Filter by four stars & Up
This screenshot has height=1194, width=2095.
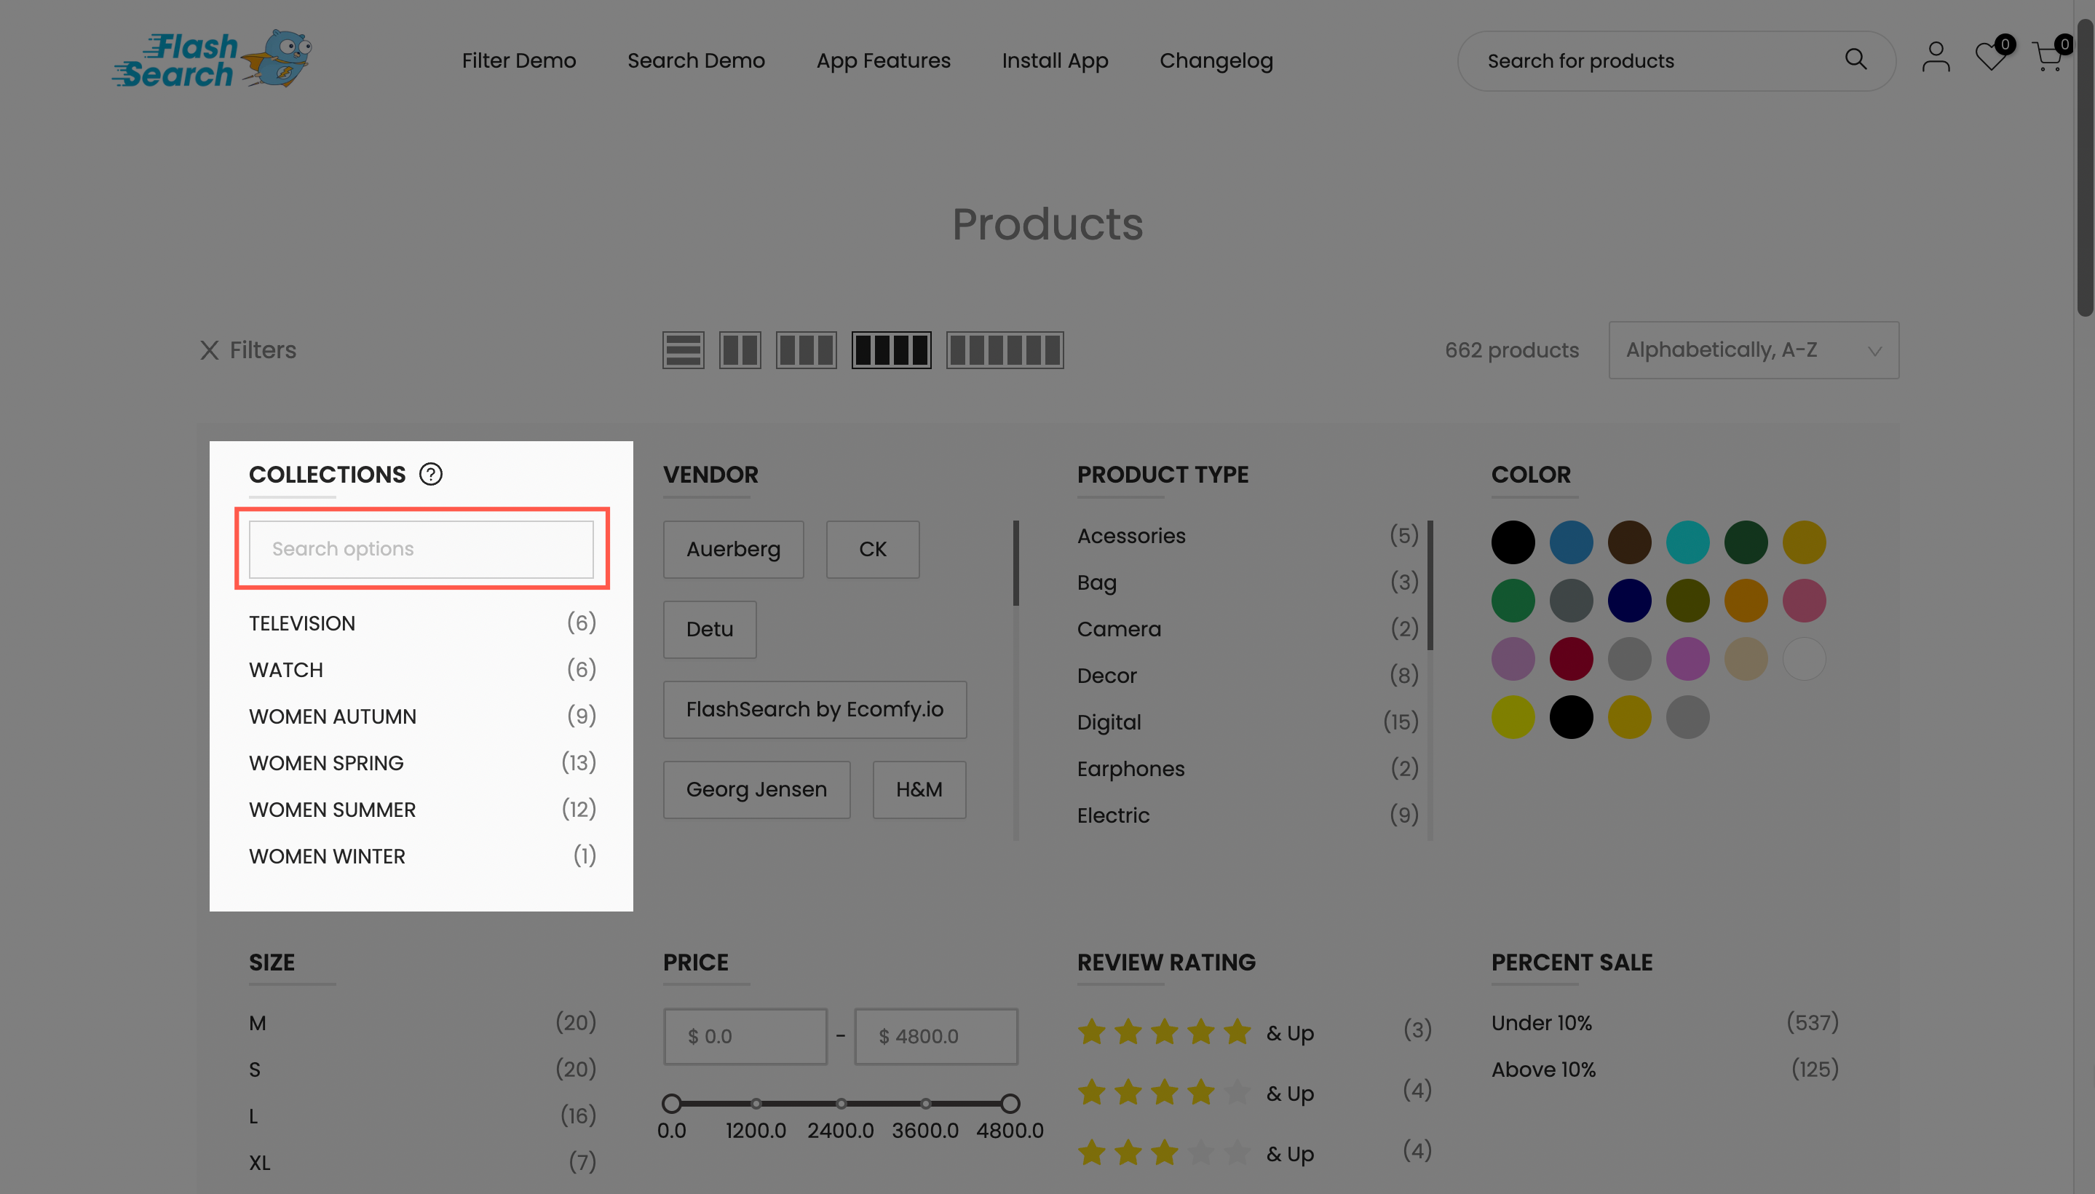tap(1254, 1092)
